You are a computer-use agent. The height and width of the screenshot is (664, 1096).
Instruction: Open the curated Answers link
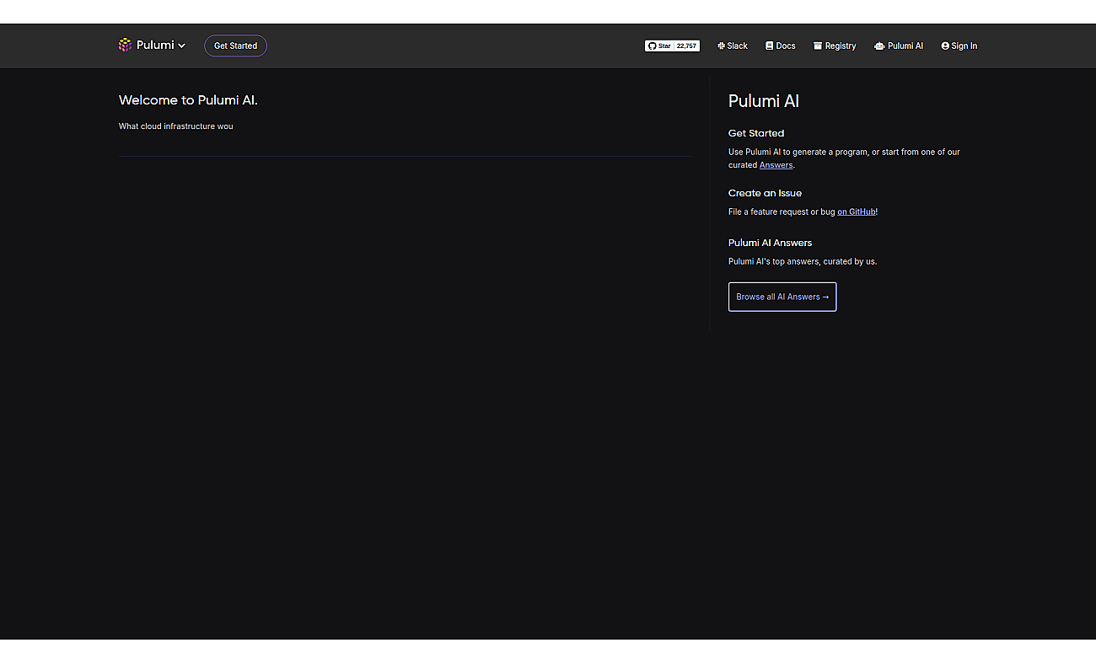point(776,165)
